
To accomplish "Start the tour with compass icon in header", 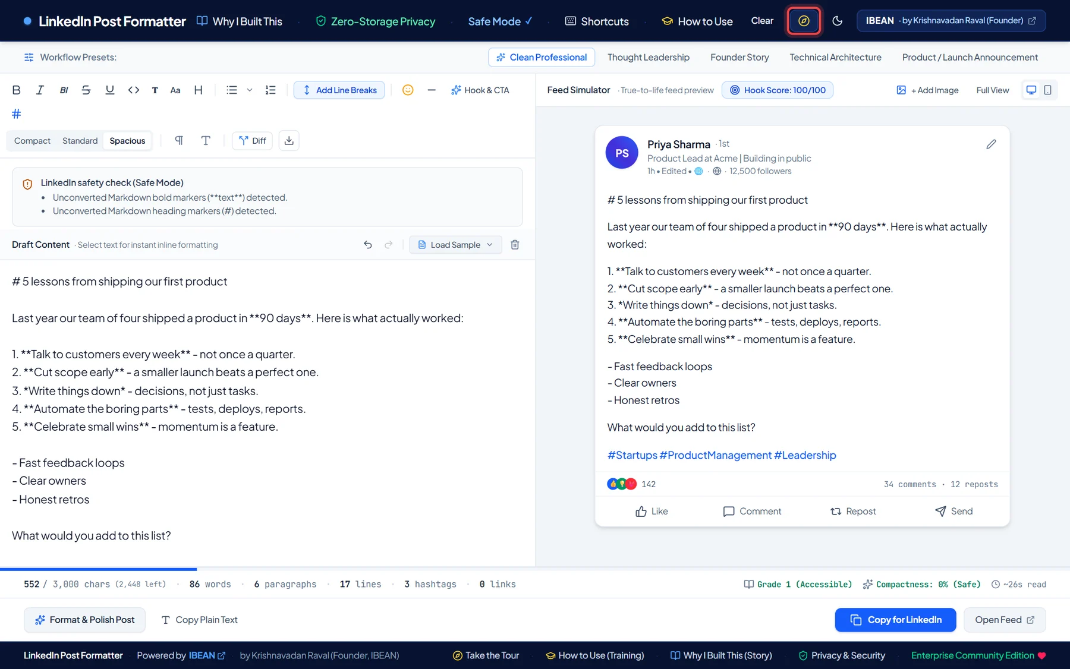I will [x=804, y=21].
